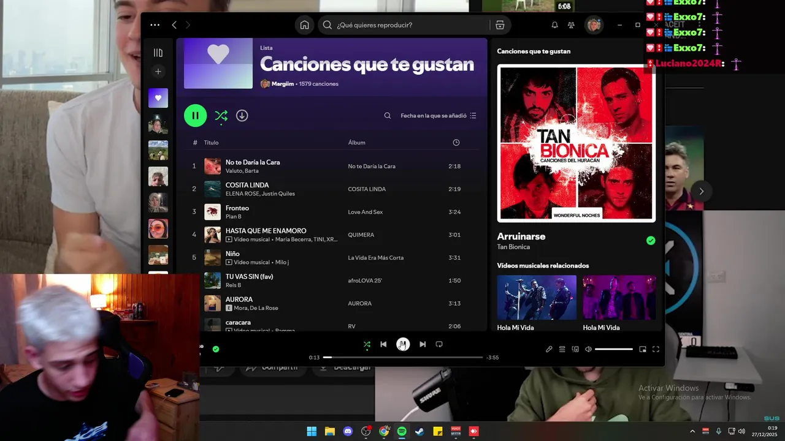Open the Spotify three-dots main menu
This screenshot has width=785, height=441.
(155, 25)
